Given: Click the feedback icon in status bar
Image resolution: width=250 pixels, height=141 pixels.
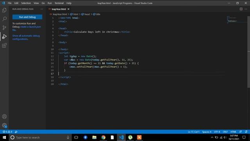Looking at the screenshot, I should [x=241, y=132].
